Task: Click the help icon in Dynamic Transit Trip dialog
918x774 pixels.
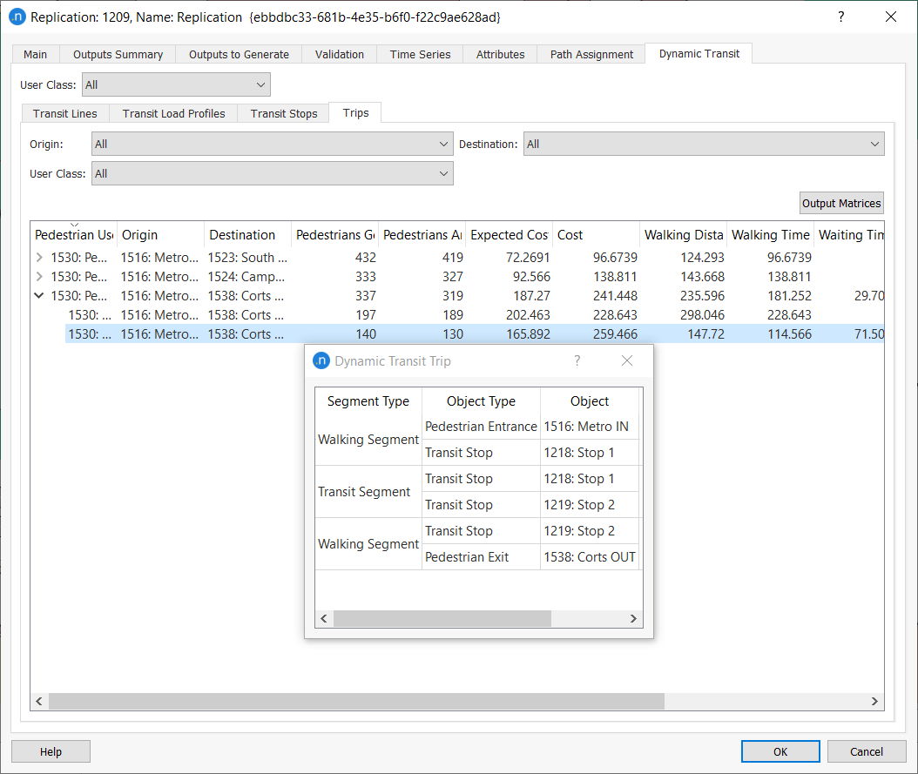Action: pyautogui.click(x=577, y=360)
